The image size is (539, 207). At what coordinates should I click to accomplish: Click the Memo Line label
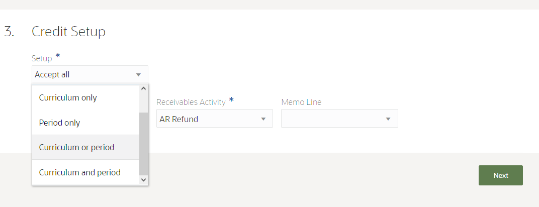[x=301, y=102]
